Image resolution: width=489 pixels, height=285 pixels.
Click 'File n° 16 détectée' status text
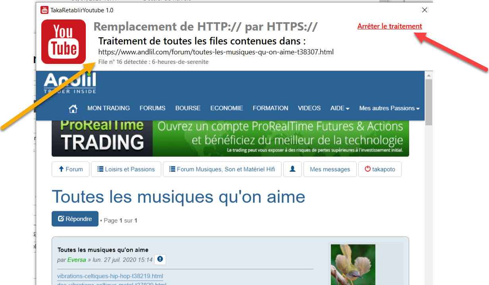pos(153,62)
